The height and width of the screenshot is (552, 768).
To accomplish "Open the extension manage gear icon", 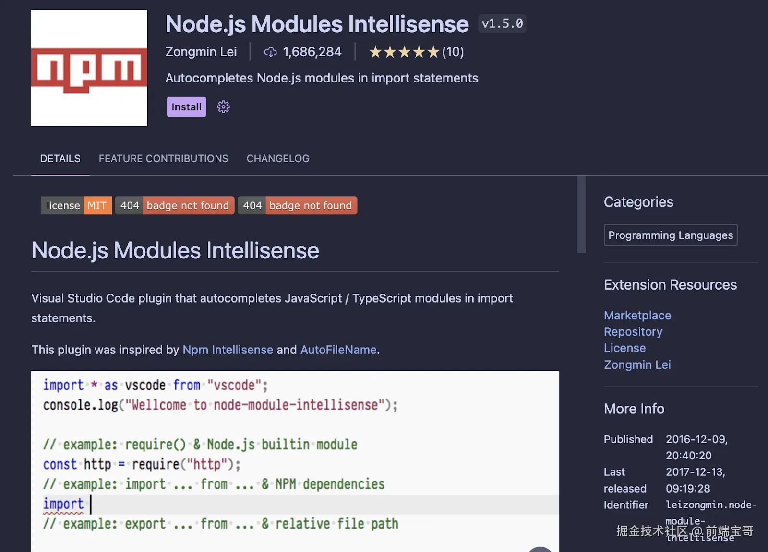I will click(223, 107).
